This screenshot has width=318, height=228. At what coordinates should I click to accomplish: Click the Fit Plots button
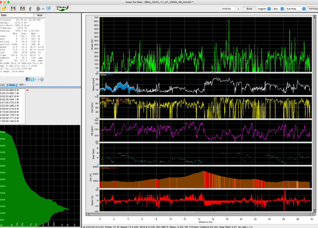coord(312,8)
